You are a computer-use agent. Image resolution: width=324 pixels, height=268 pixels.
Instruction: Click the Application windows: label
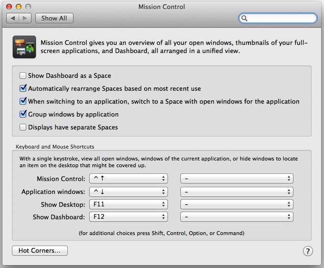coord(53,192)
